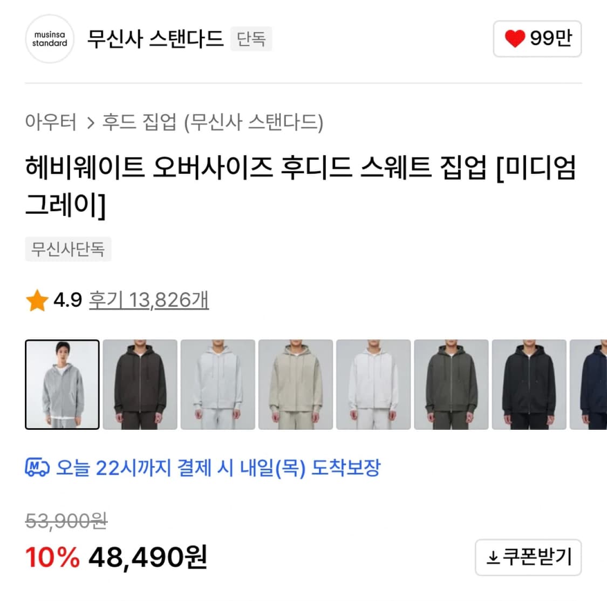607x601 pixels.
Task: Select the black hoodie color thumbnail
Action: coord(529,384)
